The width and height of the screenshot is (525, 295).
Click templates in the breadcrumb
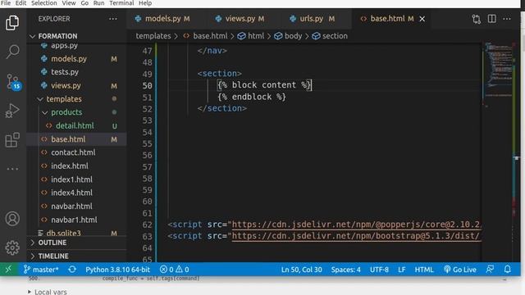[153, 36]
